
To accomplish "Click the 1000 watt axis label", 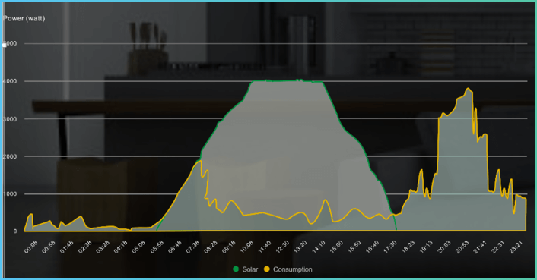I will coord(10,194).
